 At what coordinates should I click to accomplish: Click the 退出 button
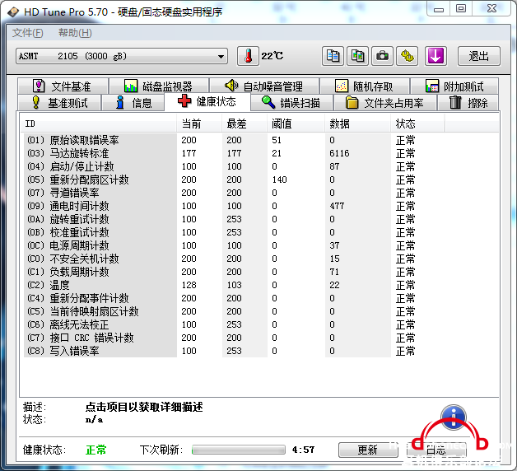coord(479,56)
